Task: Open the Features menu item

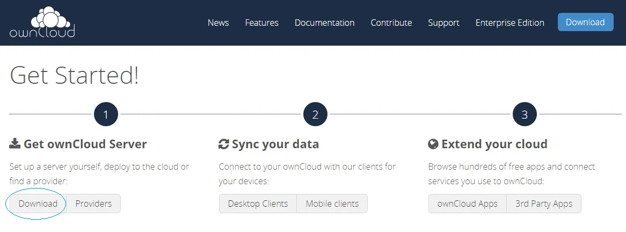Action: 261,23
